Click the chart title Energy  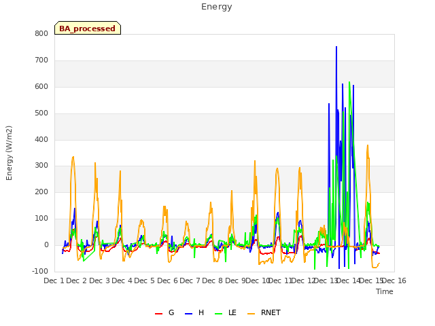pos(217,7)
